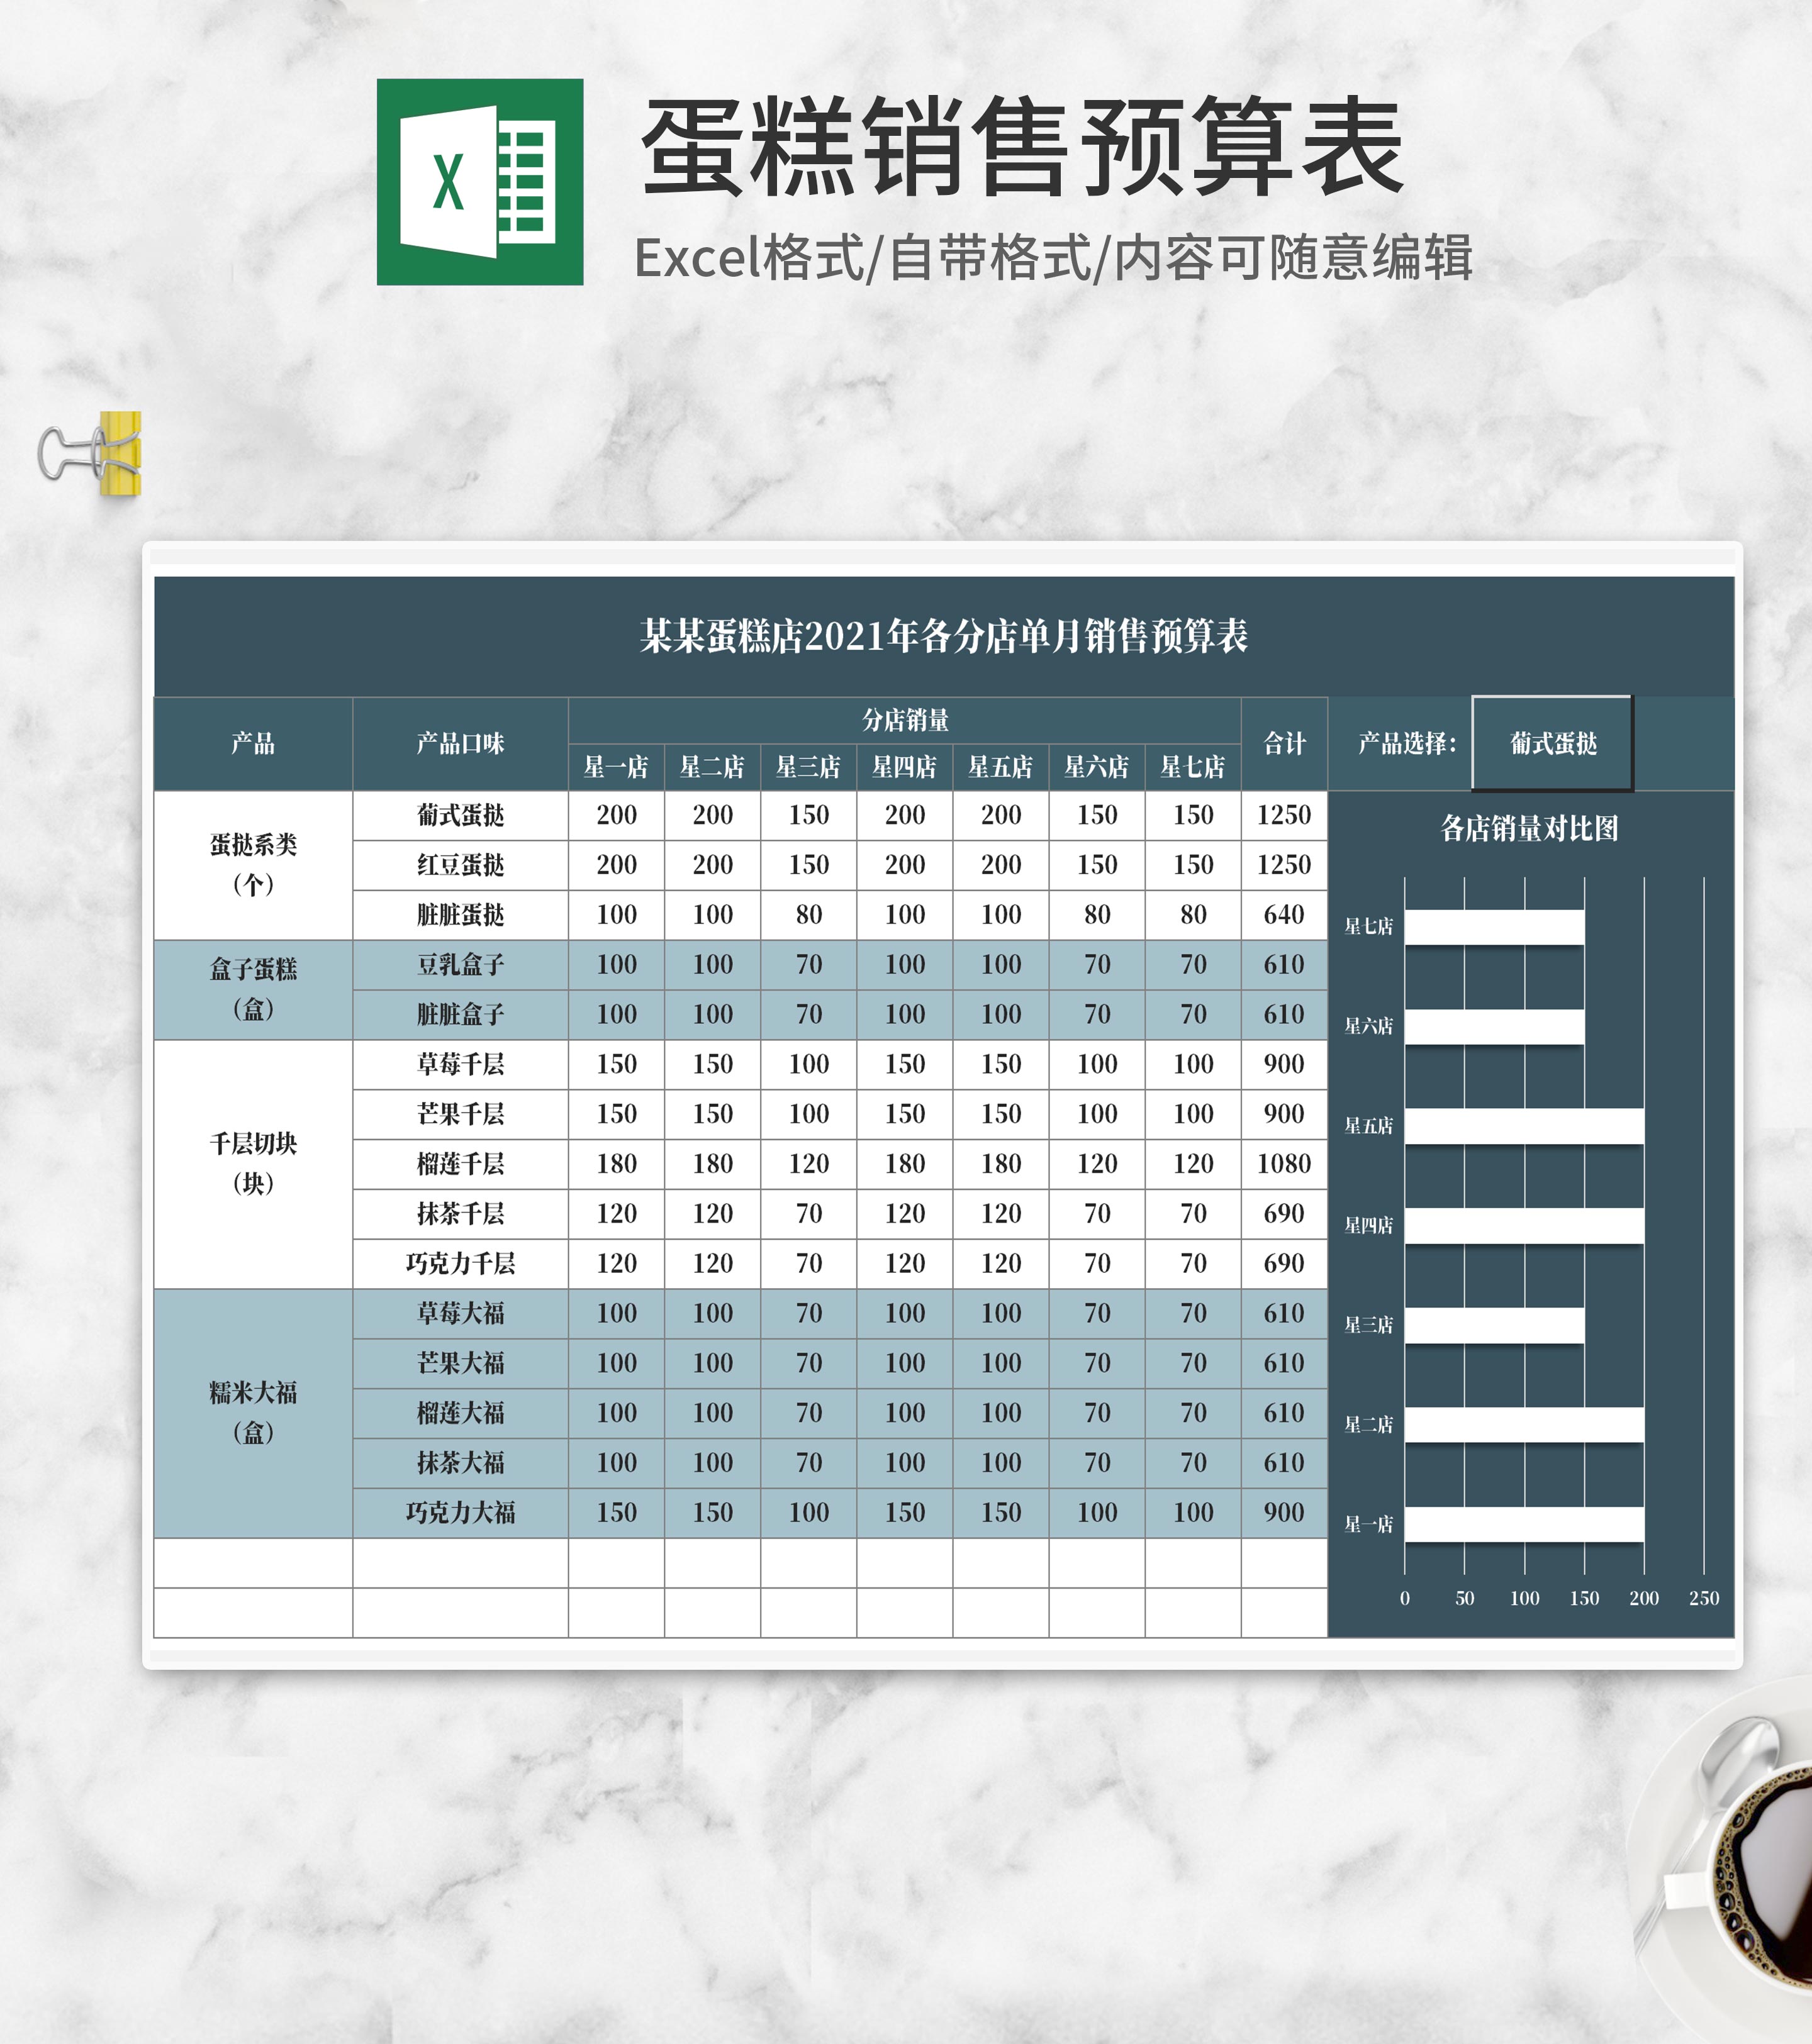Select the 星三店 column header
The image size is (1812, 2044).
807,767
